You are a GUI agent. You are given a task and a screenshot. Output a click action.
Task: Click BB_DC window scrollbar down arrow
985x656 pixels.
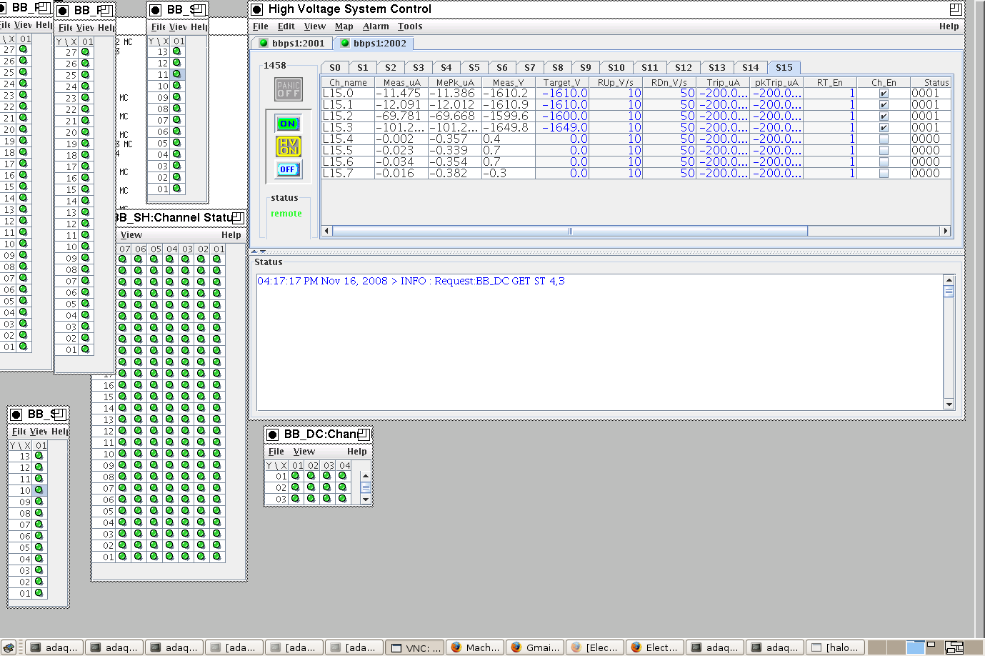[366, 500]
